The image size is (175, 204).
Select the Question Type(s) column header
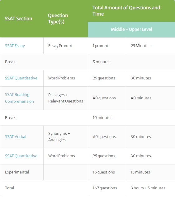pos(58,19)
